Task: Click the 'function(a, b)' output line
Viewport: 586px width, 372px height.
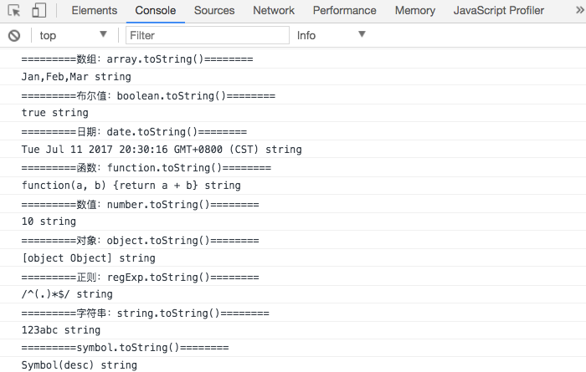Action: [293, 186]
